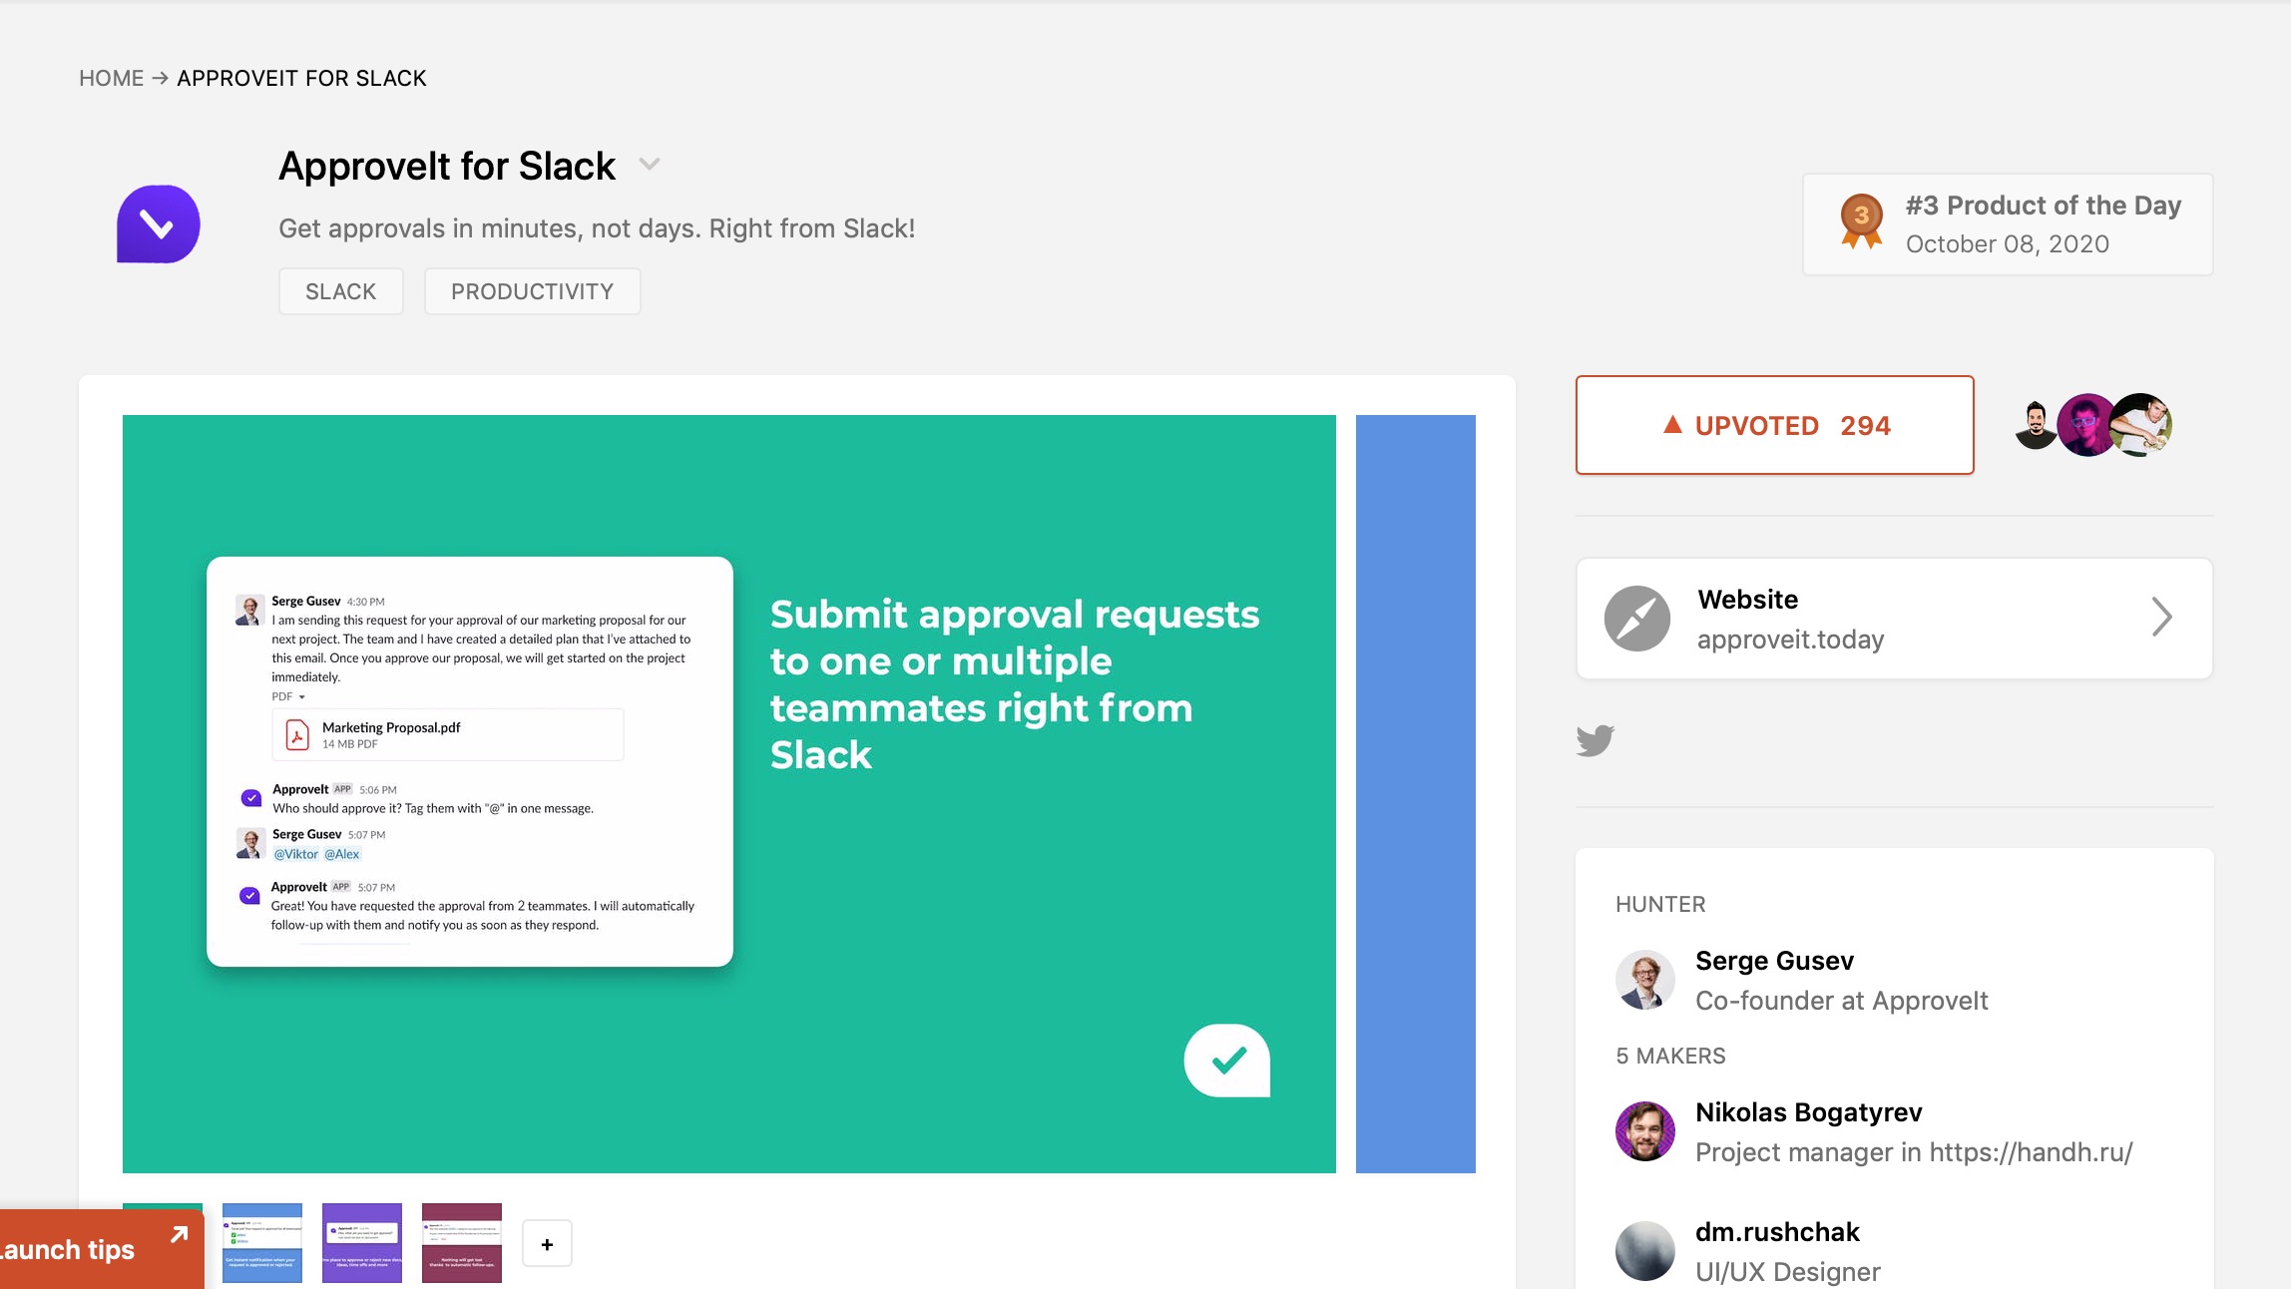Viewport: 2291px width, 1289px height.
Task: Select the blue second gallery thumbnail
Action: pyautogui.click(x=262, y=1243)
